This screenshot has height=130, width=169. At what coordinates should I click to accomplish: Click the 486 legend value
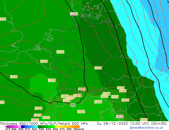(x=14, y=129)
